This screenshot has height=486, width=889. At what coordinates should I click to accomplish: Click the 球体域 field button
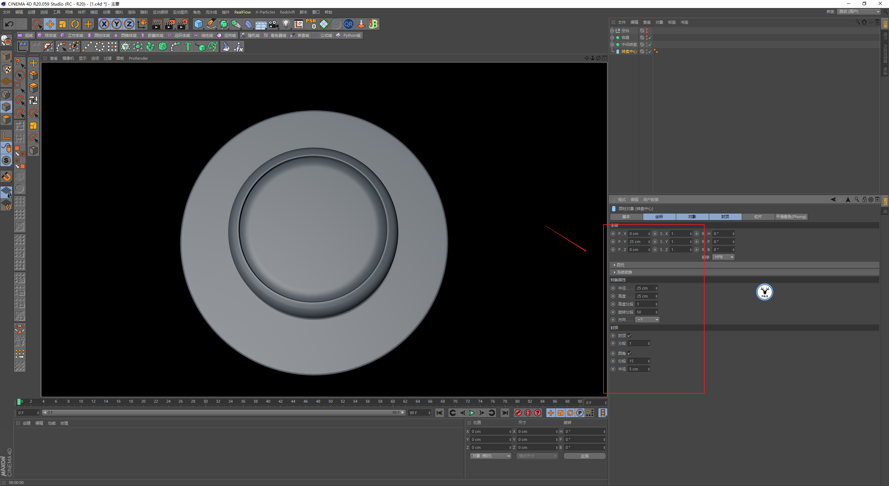47,35
